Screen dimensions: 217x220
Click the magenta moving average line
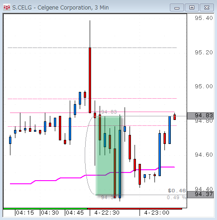(92, 175)
